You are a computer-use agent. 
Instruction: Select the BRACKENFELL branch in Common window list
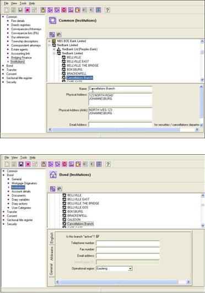(x=77, y=73)
